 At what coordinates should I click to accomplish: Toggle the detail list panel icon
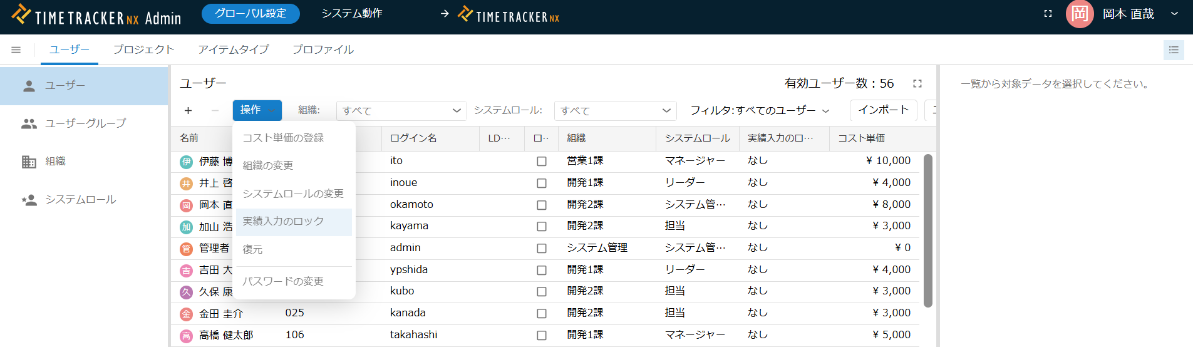(1174, 49)
